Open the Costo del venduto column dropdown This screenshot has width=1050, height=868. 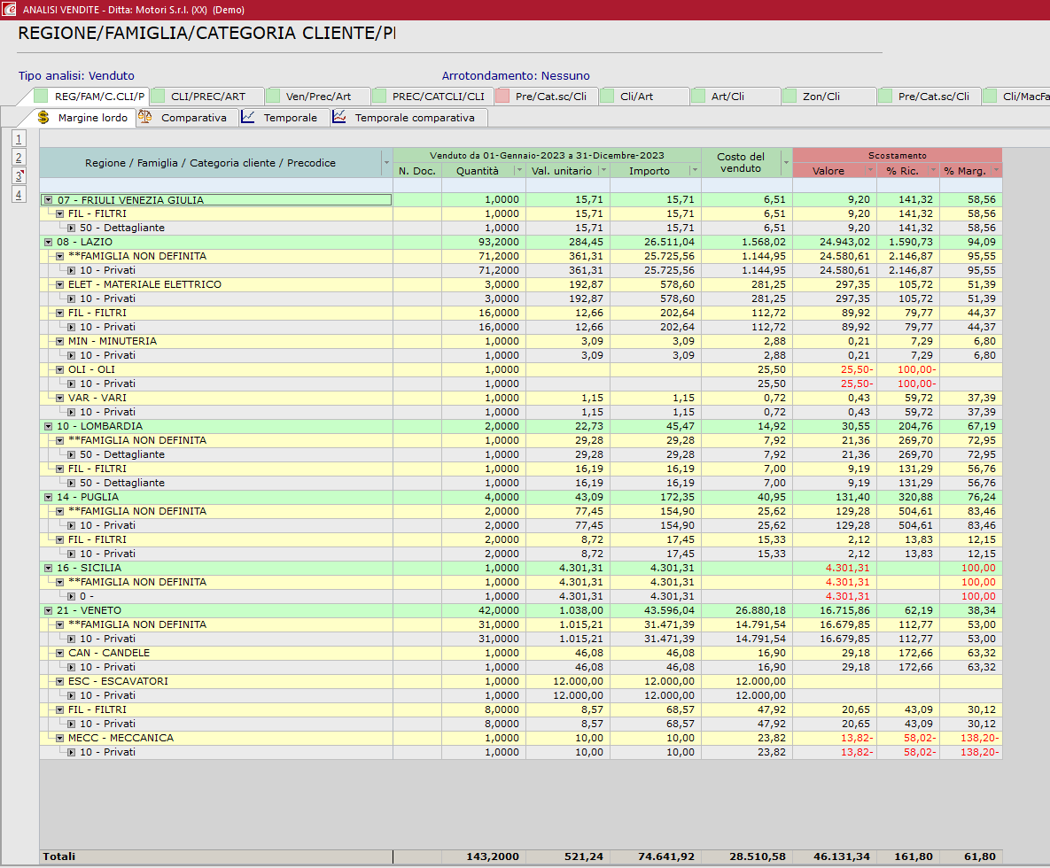click(x=785, y=163)
